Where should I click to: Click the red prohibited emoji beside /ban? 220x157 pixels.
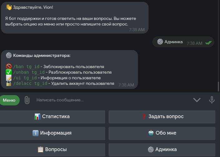point(9,67)
